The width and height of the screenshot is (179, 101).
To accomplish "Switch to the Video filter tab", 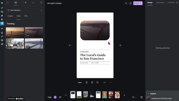I will tap(18, 16).
